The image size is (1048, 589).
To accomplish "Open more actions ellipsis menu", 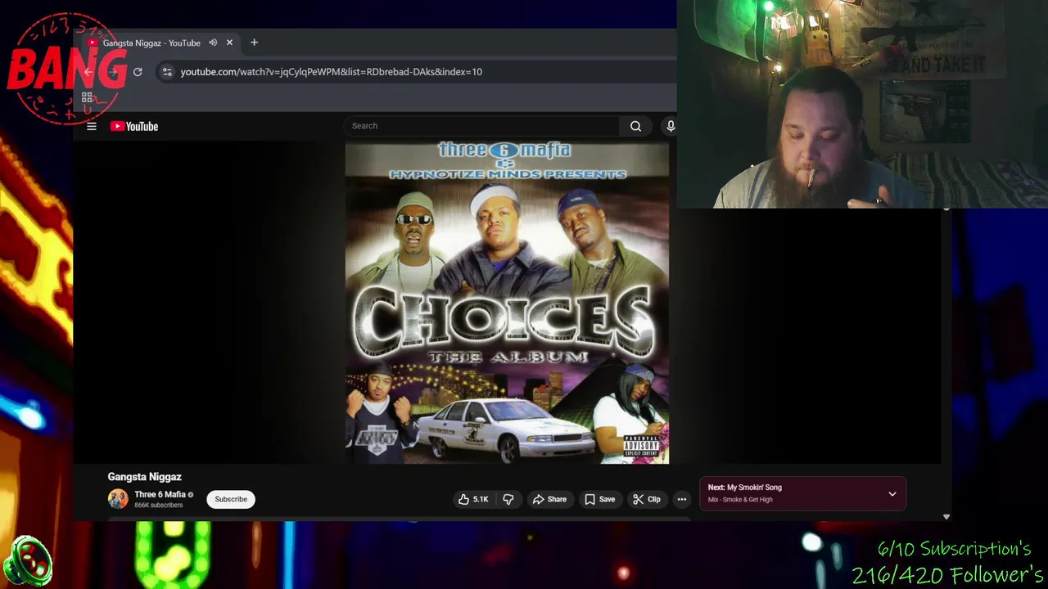I will pyautogui.click(x=682, y=499).
